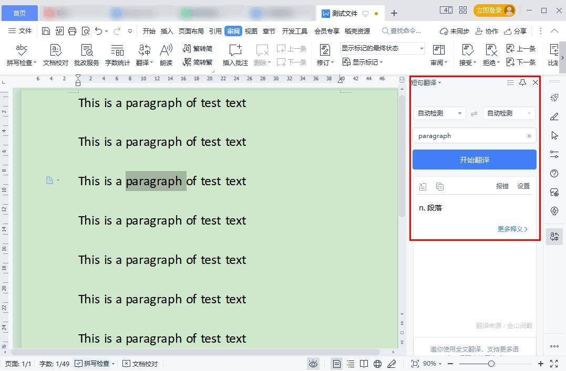Viewport: 566px width, 371px height.
Task: Open Annotation Service (批改服务) tool
Action: [87, 55]
